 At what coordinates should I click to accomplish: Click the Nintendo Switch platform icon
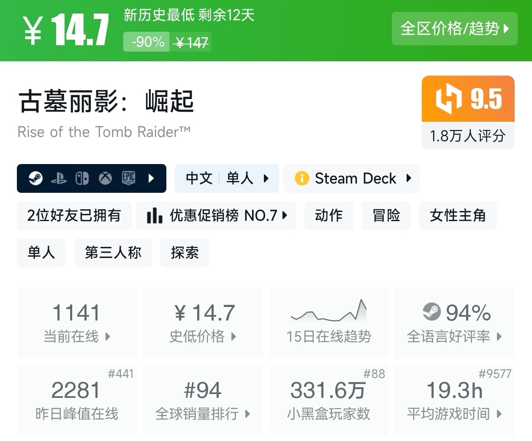coord(82,178)
